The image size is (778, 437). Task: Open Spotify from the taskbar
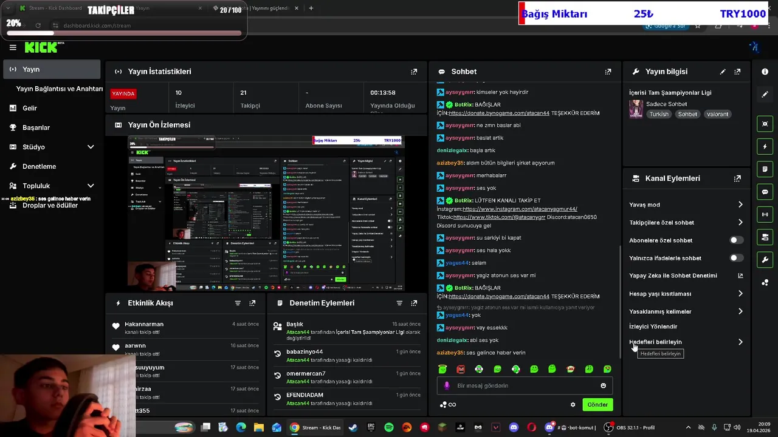point(389,427)
